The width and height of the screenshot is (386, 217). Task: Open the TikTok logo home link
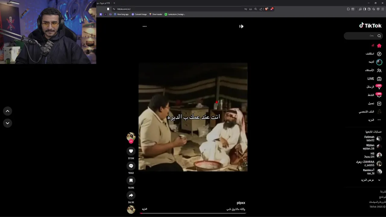coord(370,26)
